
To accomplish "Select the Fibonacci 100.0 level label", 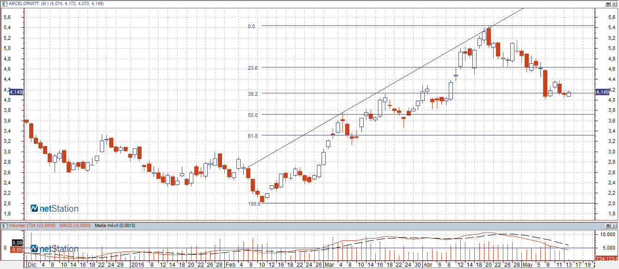I will pyautogui.click(x=254, y=203).
